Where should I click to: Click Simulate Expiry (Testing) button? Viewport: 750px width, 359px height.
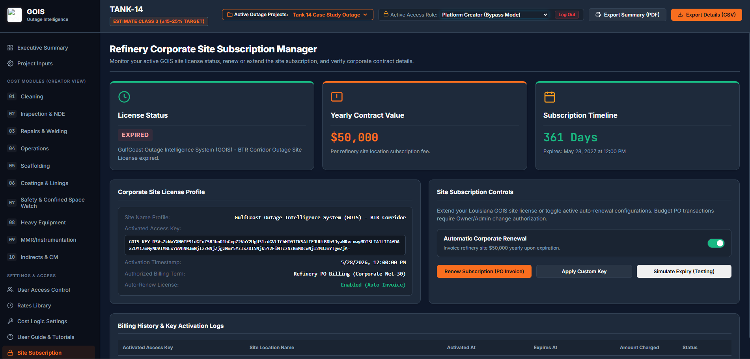[x=684, y=271]
